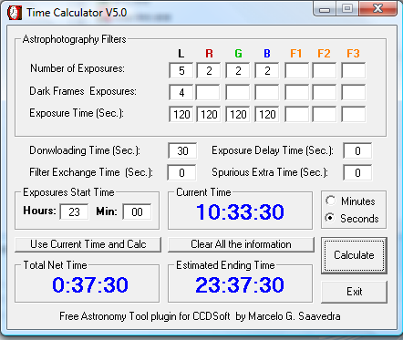Viewport: 403px width, 340px height.
Task: Click the Min start time field
Action: pyautogui.click(x=137, y=211)
